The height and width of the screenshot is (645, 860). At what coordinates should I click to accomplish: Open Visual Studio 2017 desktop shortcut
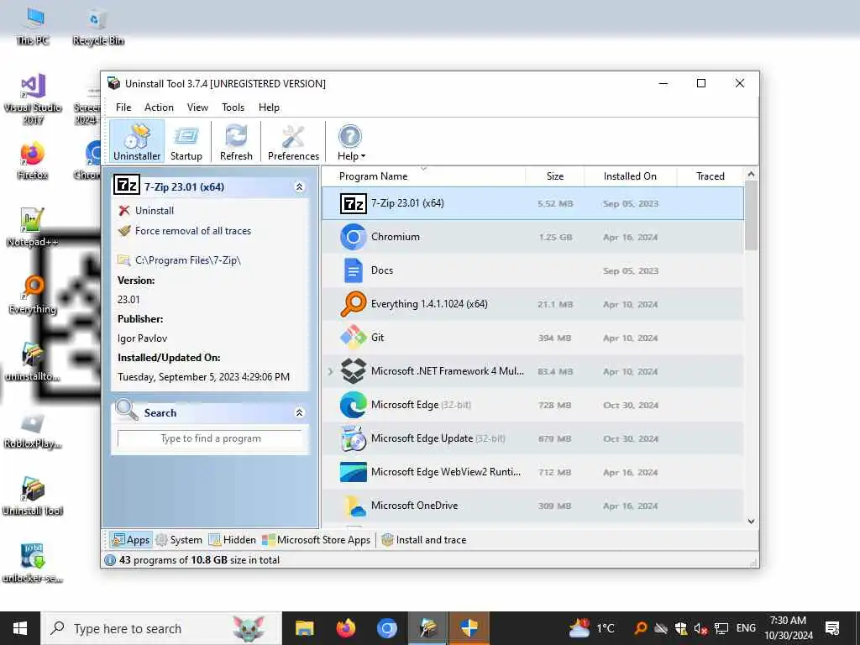click(33, 99)
